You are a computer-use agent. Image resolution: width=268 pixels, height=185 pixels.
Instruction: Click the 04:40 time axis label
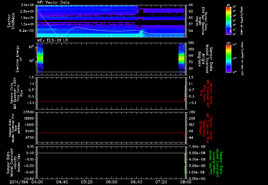[x=62, y=182]
